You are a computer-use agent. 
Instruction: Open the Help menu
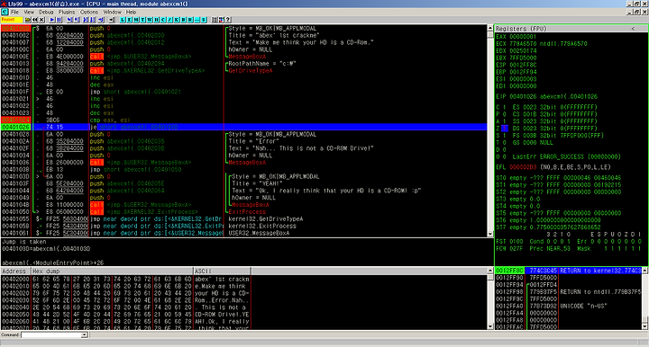coord(132,12)
